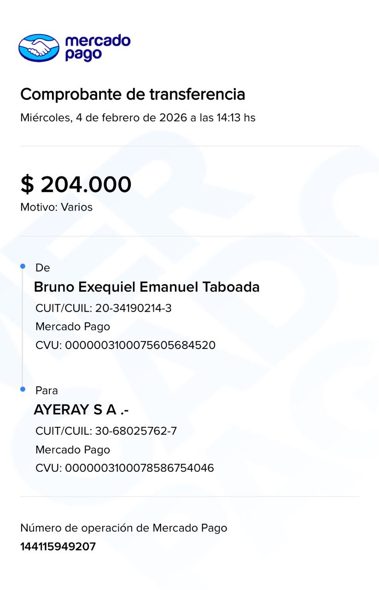The height and width of the screenshot is (590, 379).
Task: Select the "Comprobante de transferencia" heading
Action: click(133, 94)
